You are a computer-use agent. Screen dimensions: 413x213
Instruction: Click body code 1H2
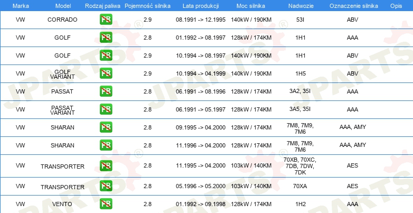pos(301,204)
